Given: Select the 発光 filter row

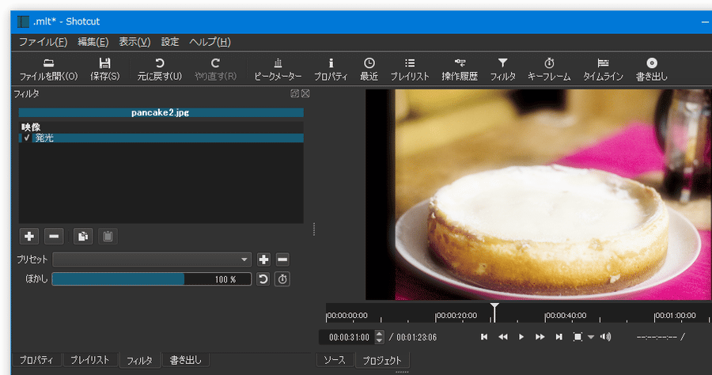Looking at the screenshot, I should [x=161, y=138].
